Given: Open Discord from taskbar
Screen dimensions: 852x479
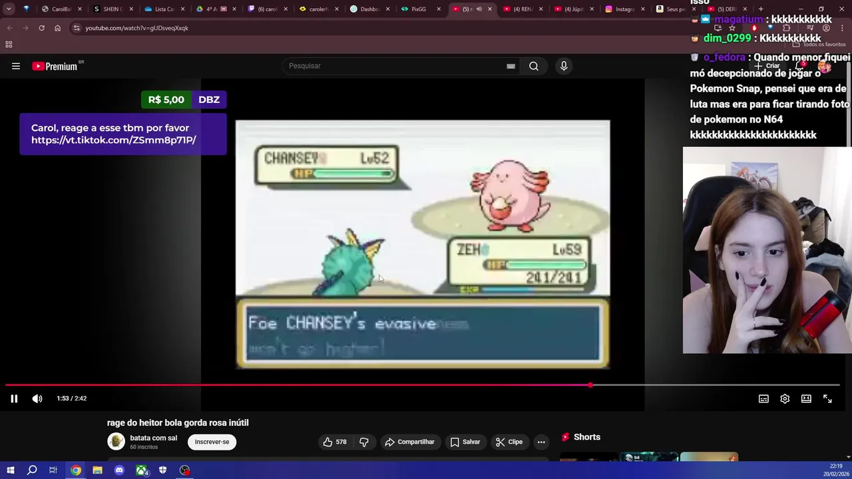Looking at the screenshot, I should click(x=119, y=470).
